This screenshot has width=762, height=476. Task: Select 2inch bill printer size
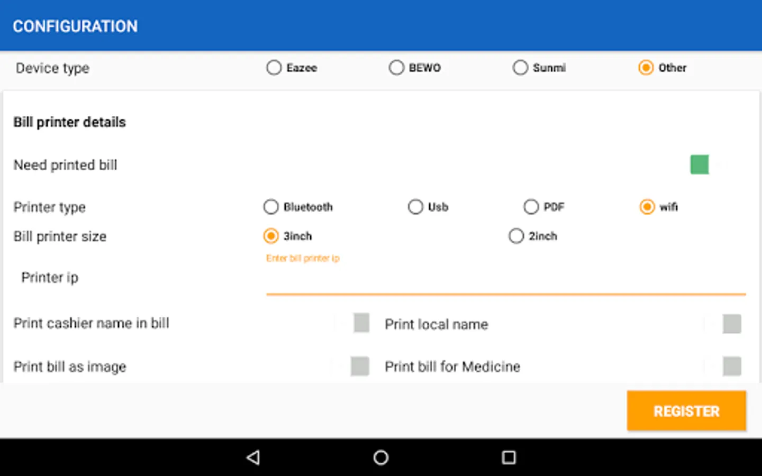click(533, 236)
